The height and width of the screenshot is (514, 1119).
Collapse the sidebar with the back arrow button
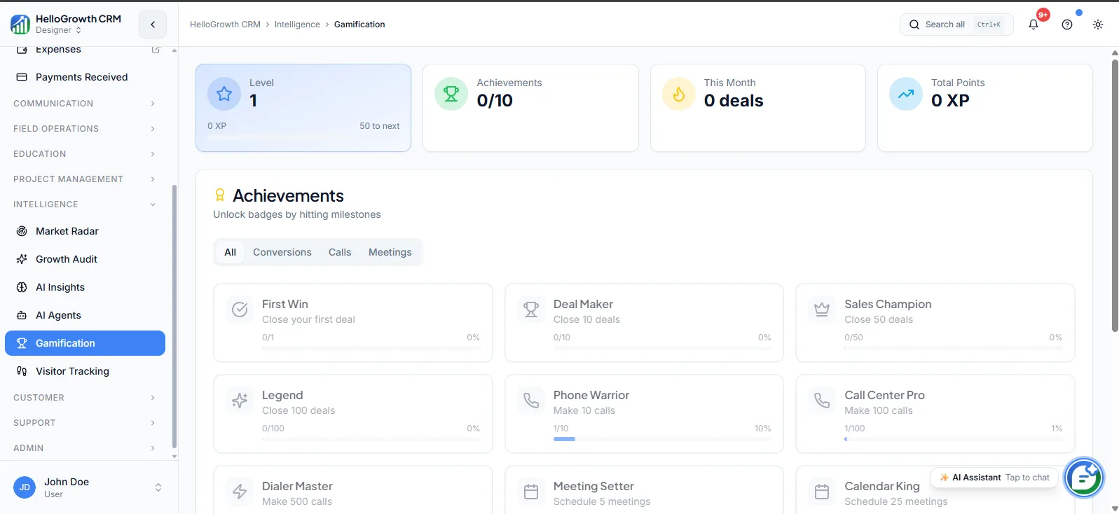[153, 25]
